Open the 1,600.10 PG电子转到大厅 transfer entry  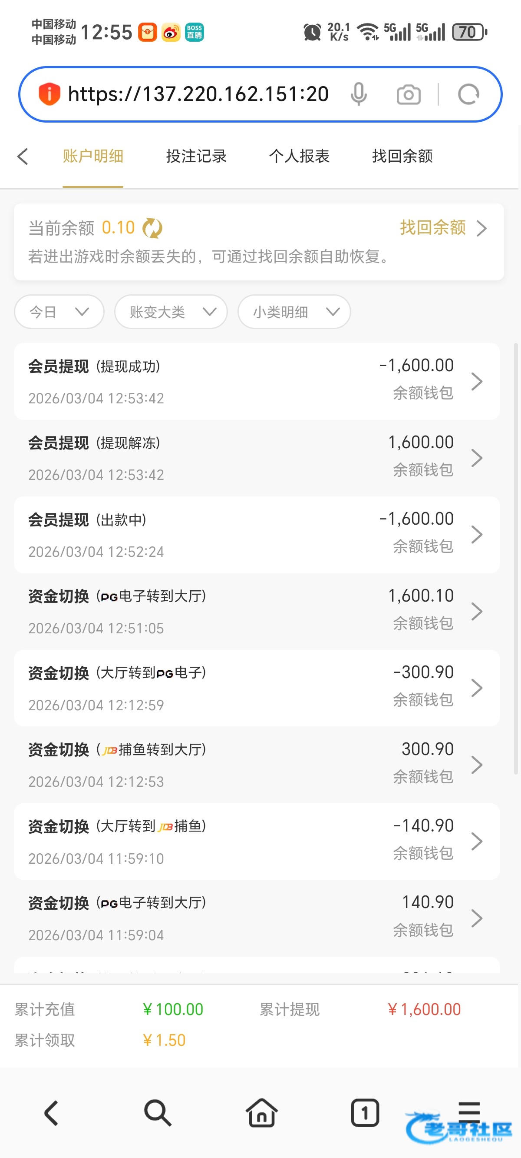coord(257,611)
